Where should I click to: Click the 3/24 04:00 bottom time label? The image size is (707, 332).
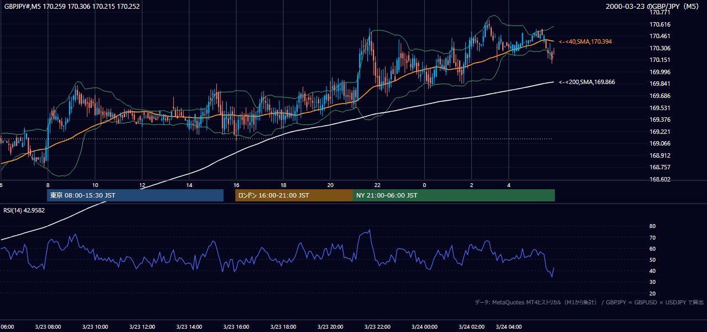509,326
